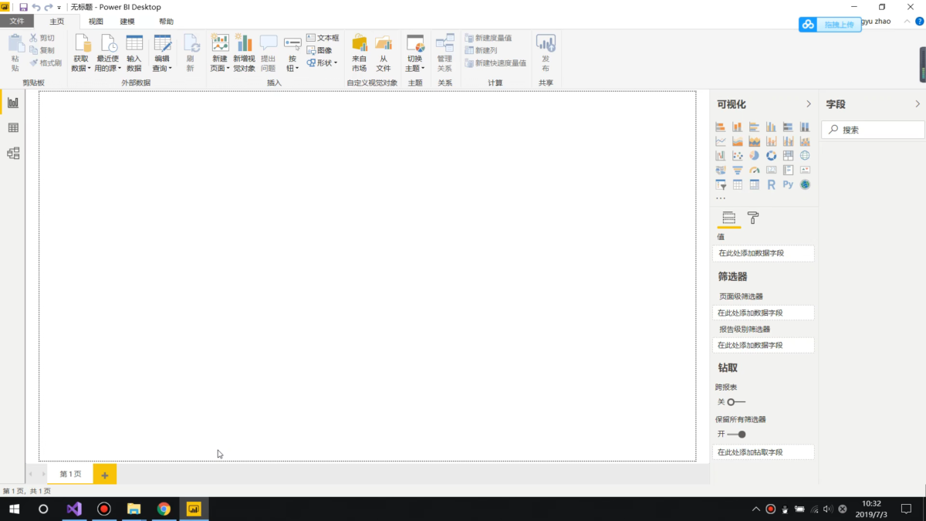Open the Data view in left sidebar
Screen dimensions: 926x521
pos(13,128)
